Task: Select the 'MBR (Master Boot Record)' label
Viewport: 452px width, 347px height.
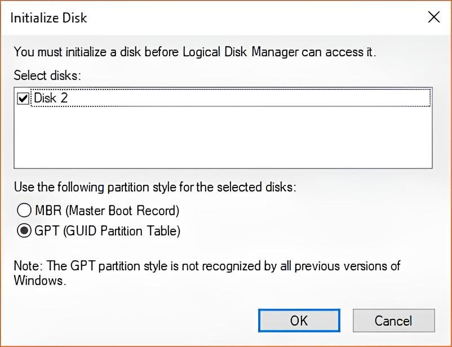Action: click(107, 211)
